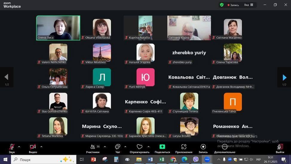Screen dimensions: 291x164
Task: Go to next page of participants
Action: (x=284, y=78)
